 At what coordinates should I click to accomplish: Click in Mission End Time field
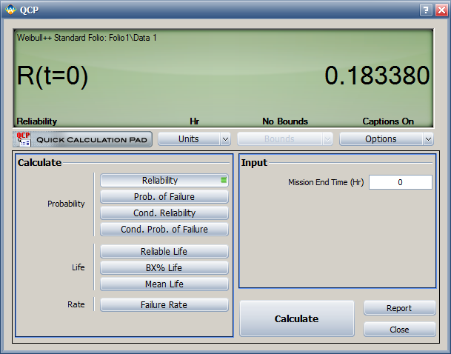[x=400, y=182]
